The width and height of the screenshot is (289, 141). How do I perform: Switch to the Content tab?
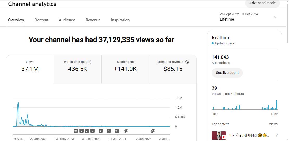[x=41, y=20]
